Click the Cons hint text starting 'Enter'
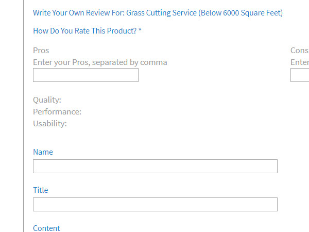 [300, 62]
